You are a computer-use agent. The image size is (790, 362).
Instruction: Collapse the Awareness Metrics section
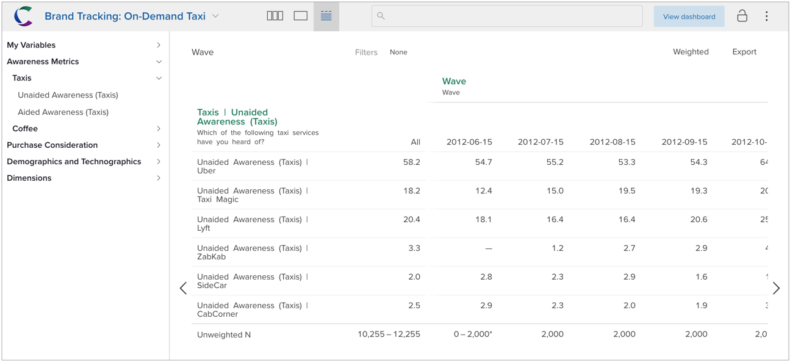click(x=159, y=62)
